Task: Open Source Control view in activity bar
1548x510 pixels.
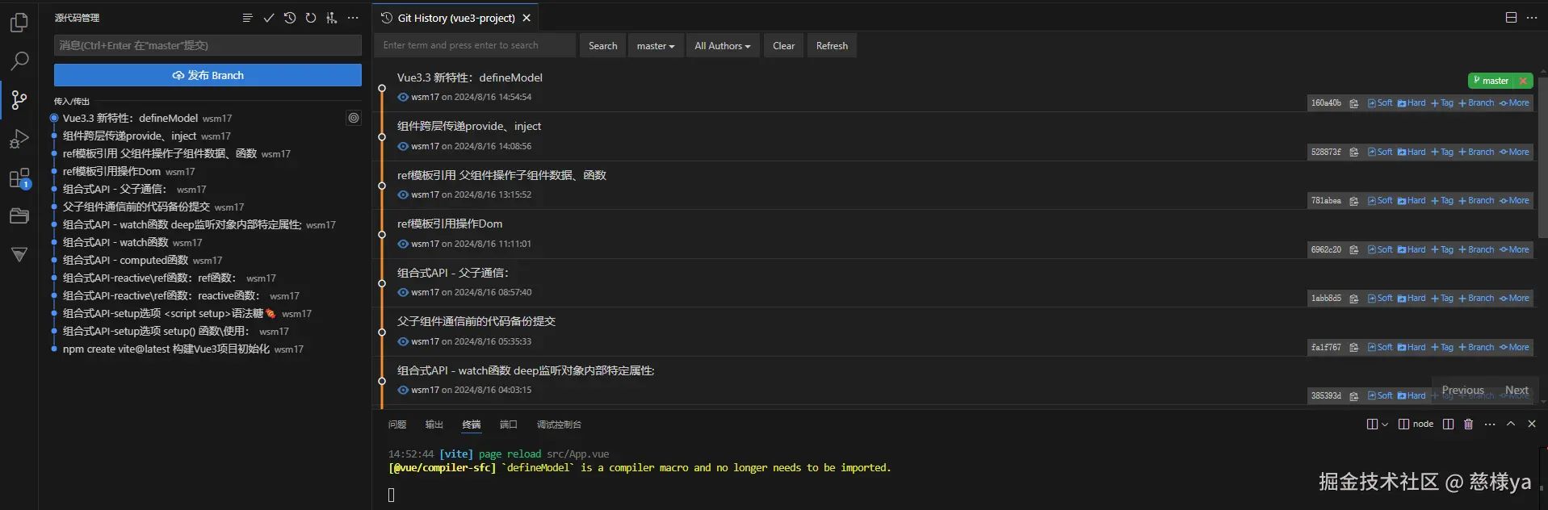Action: pos(19,100)
